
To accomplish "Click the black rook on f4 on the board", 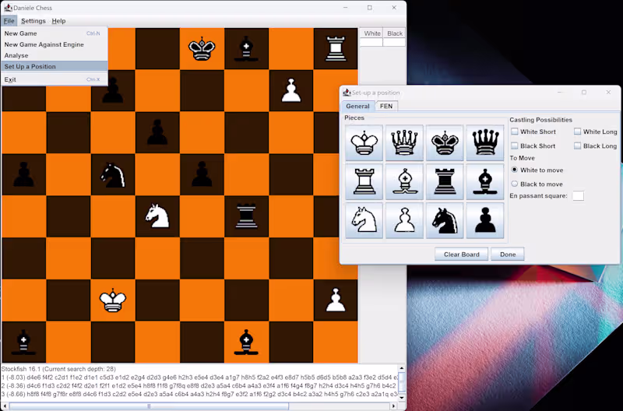I will 246,216.
